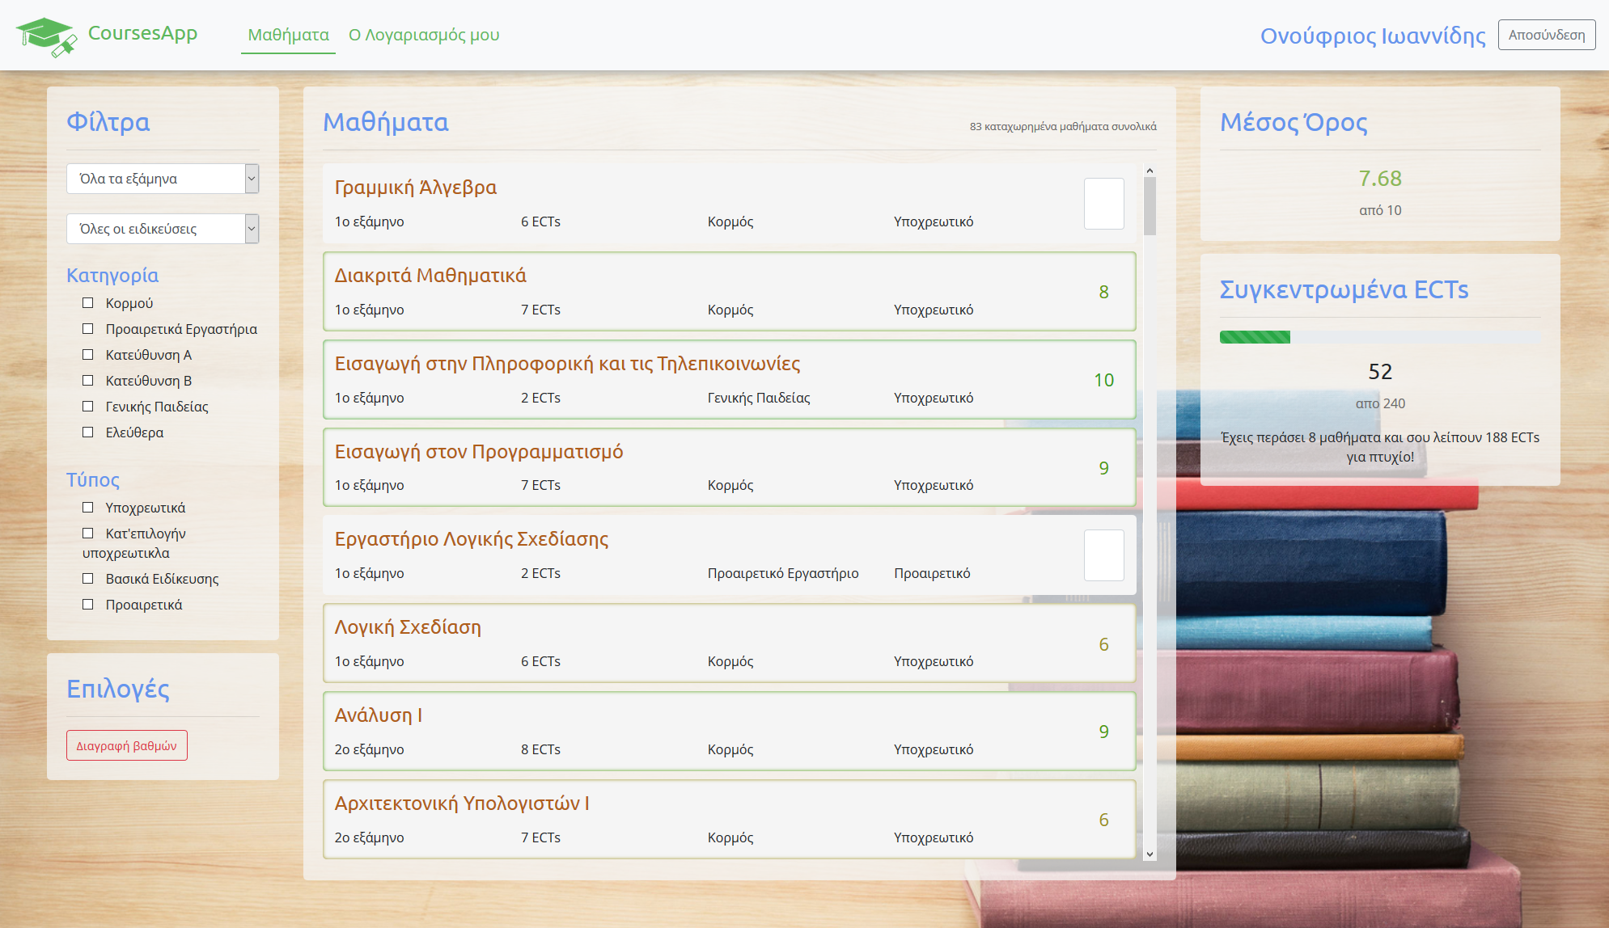Viewport: 1609px width, 928px height.
Task: Click scrollbar up arrow in courses list
Action: point(1150,171)
